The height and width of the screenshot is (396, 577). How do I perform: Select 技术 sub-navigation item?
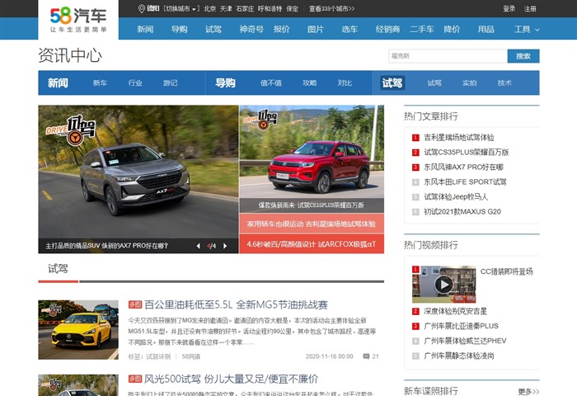pos(504,82)
